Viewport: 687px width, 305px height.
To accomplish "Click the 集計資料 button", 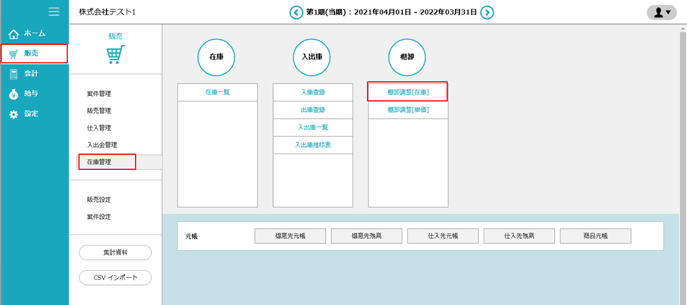I will [115, 253].
